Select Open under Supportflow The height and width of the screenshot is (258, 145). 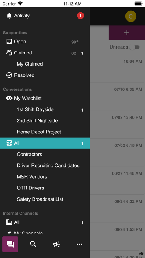click(x=45, y=42)
